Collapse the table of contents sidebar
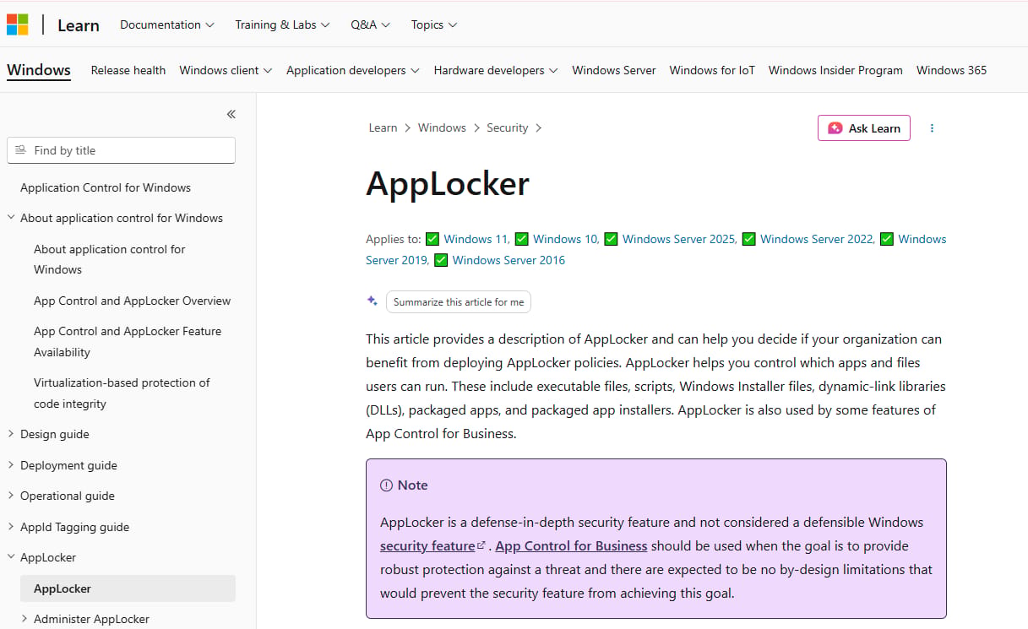The image size is (1028, 629). coord(231,114)
